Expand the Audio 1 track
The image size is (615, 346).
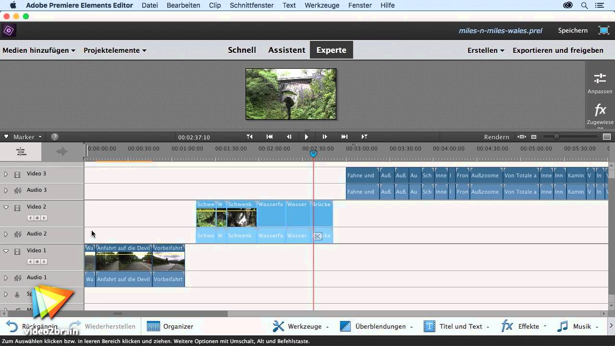click(x=6, y=278)
